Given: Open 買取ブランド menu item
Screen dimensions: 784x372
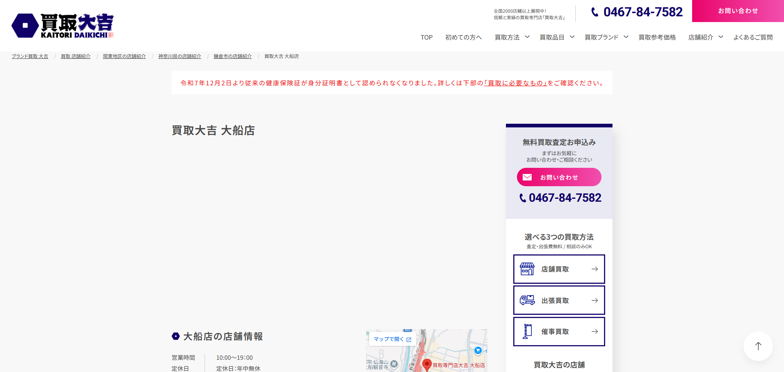Looking at the screenshot, I should coord(601,37).
